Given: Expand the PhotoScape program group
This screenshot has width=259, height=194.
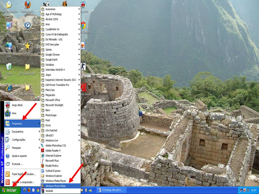Looking at the screenshot, I should click(x=61, y=115).
